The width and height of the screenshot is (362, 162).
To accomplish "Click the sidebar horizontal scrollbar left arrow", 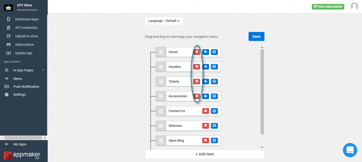I will [2, 138].
